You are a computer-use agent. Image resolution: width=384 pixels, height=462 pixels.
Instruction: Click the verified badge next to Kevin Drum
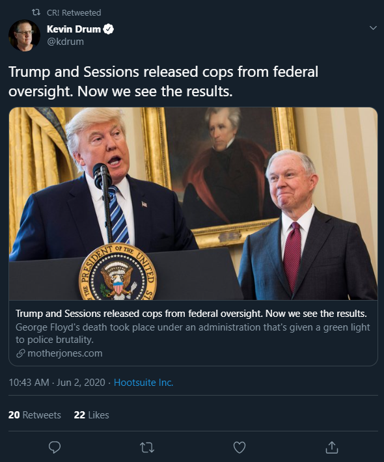[109, 29]
